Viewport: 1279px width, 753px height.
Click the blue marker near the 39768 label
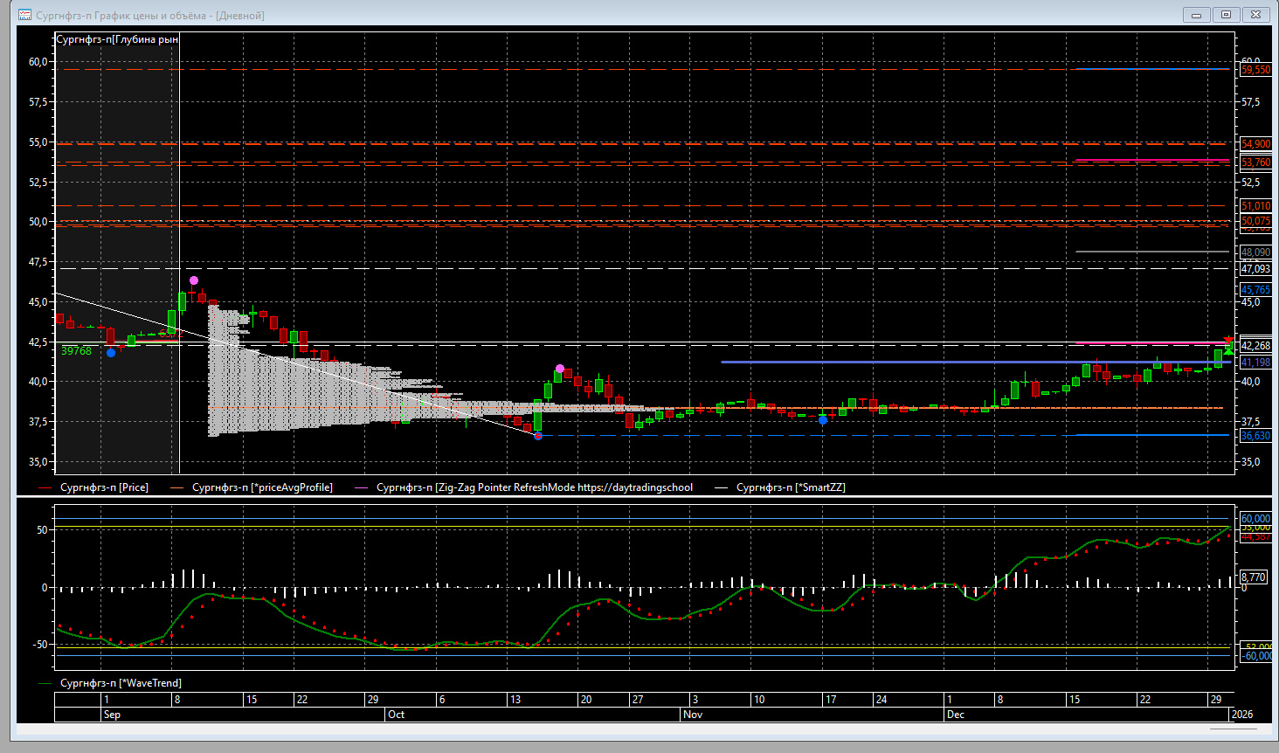point(111,353)
